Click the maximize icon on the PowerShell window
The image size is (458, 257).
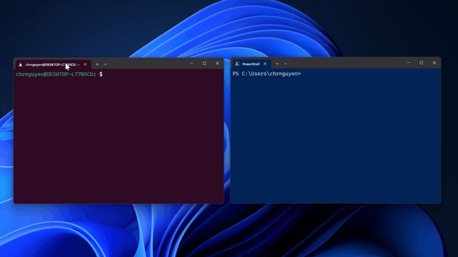tap(421, 63)
